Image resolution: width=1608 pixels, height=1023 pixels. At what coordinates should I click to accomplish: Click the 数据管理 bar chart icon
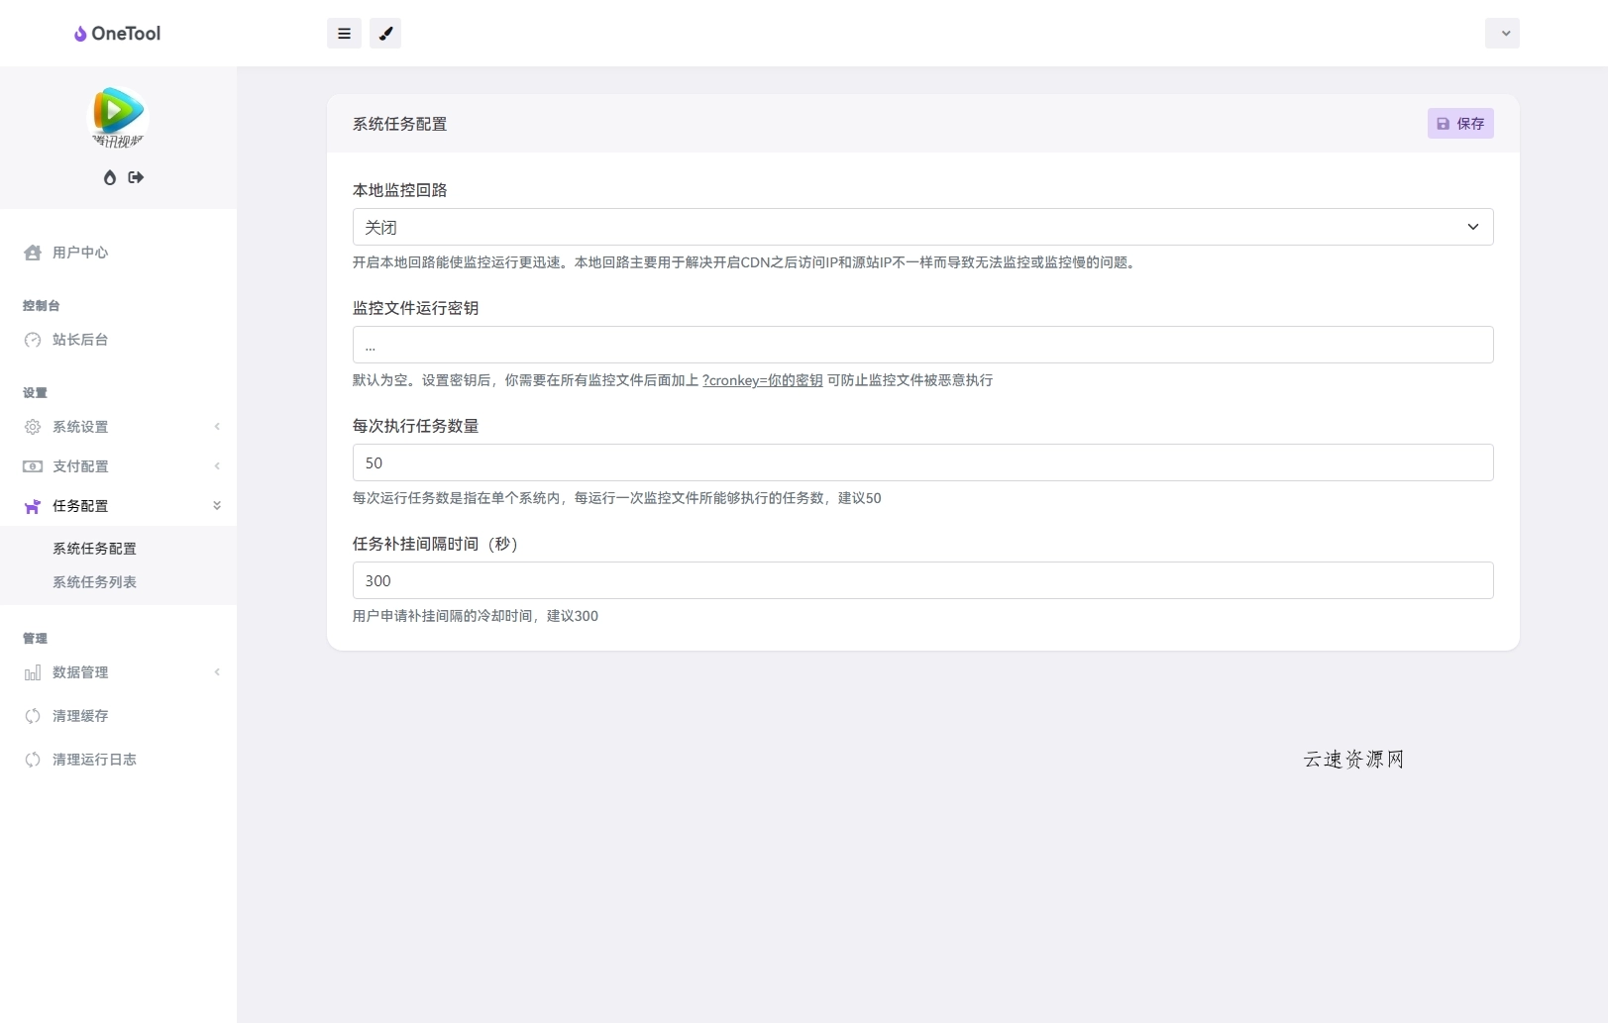(32, 672)
